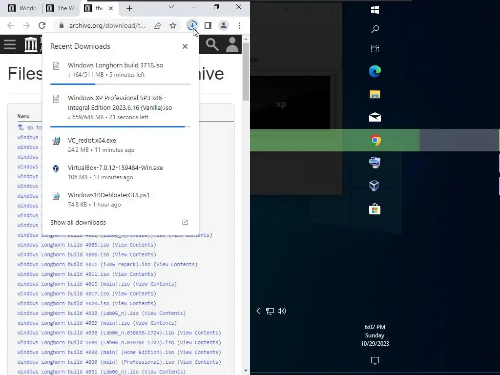Click the taskbar clock showing 6:02 PM
Screen dimensions: 500x375
375,335
